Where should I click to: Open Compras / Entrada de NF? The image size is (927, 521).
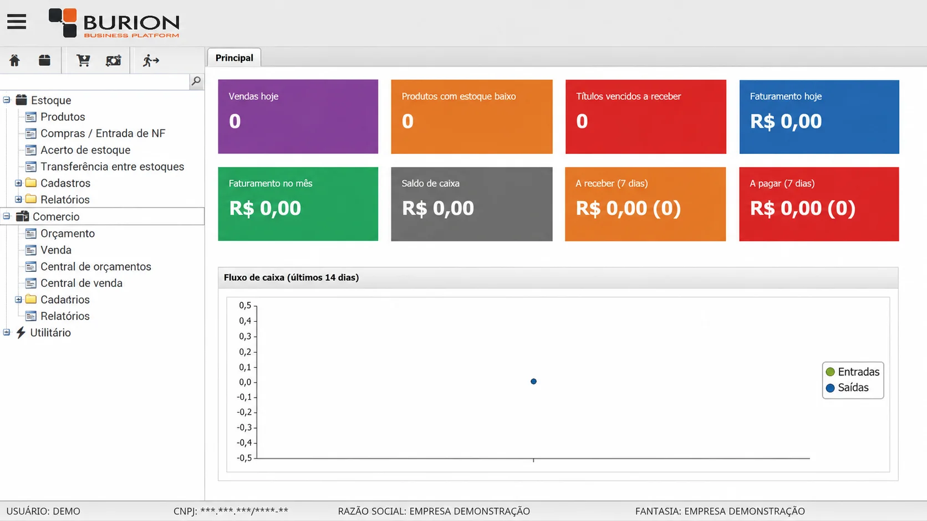(103, 133)
